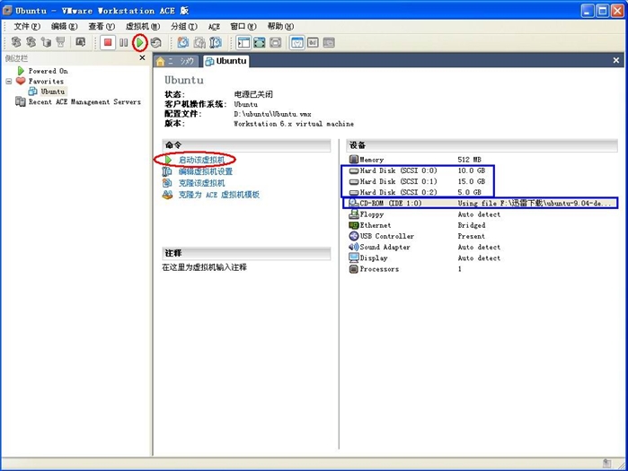Open the 虚拟机 menu

143,26
